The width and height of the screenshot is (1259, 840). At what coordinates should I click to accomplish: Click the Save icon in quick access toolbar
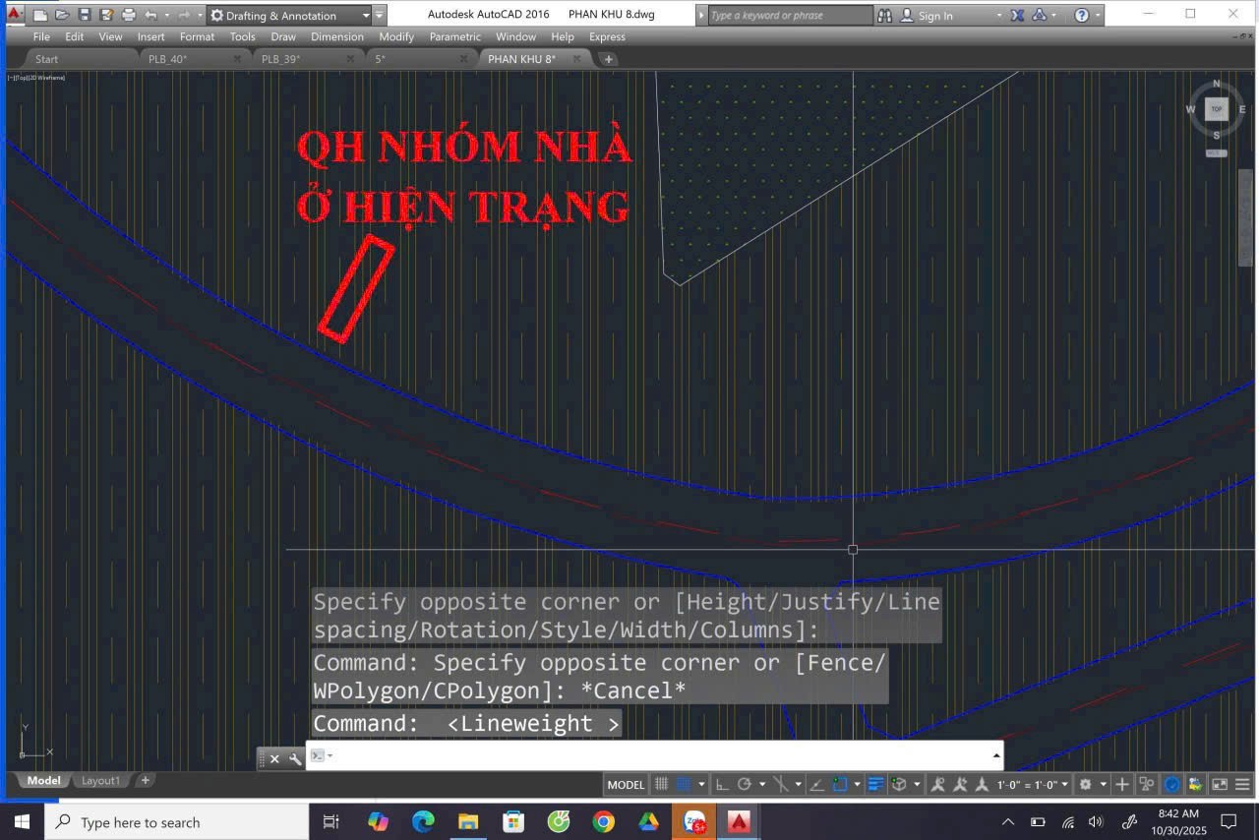[84, 16]
